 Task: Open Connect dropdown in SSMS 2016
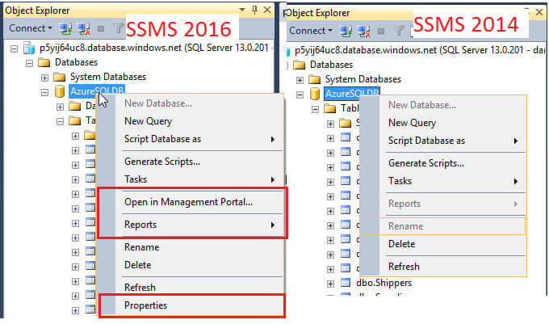click(x=31, y=28)
